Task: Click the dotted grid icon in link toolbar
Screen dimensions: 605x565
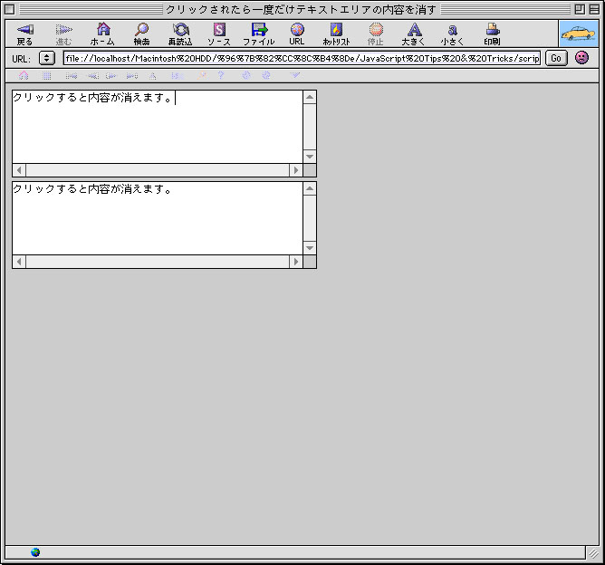Action: click(47, 75)
